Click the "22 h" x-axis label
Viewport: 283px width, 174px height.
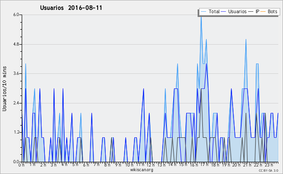258,165
